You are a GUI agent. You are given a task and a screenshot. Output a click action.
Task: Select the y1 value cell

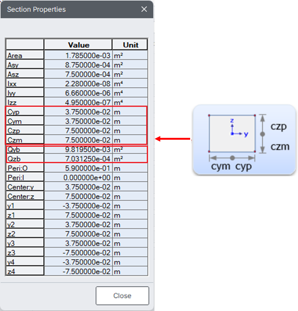pos(78,206)
